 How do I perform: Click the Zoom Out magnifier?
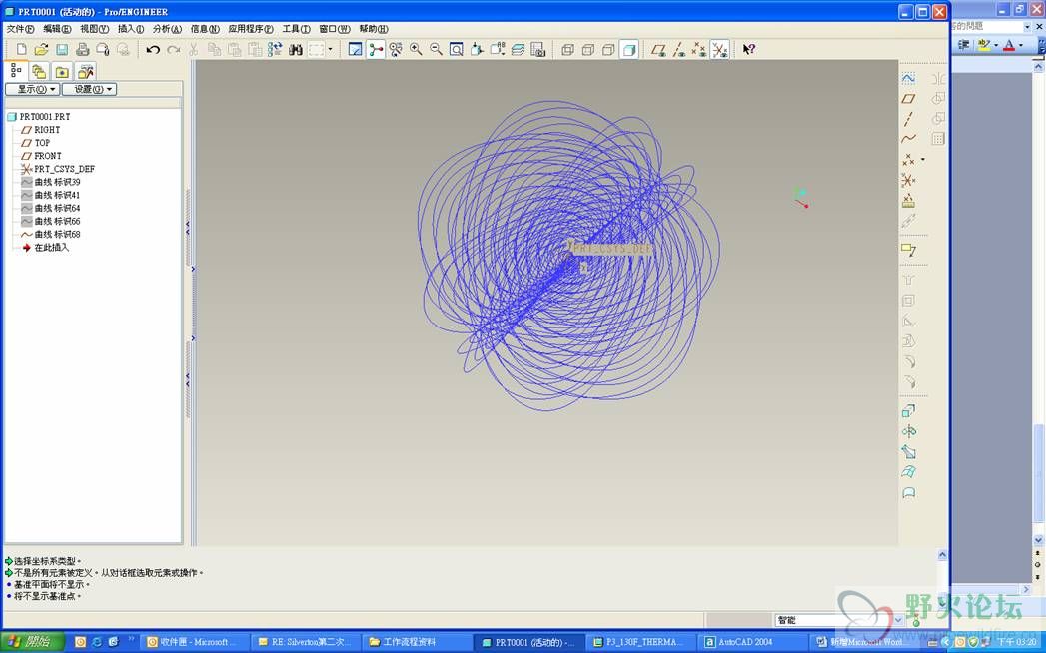pyautogui.click(x=436, y=49)
